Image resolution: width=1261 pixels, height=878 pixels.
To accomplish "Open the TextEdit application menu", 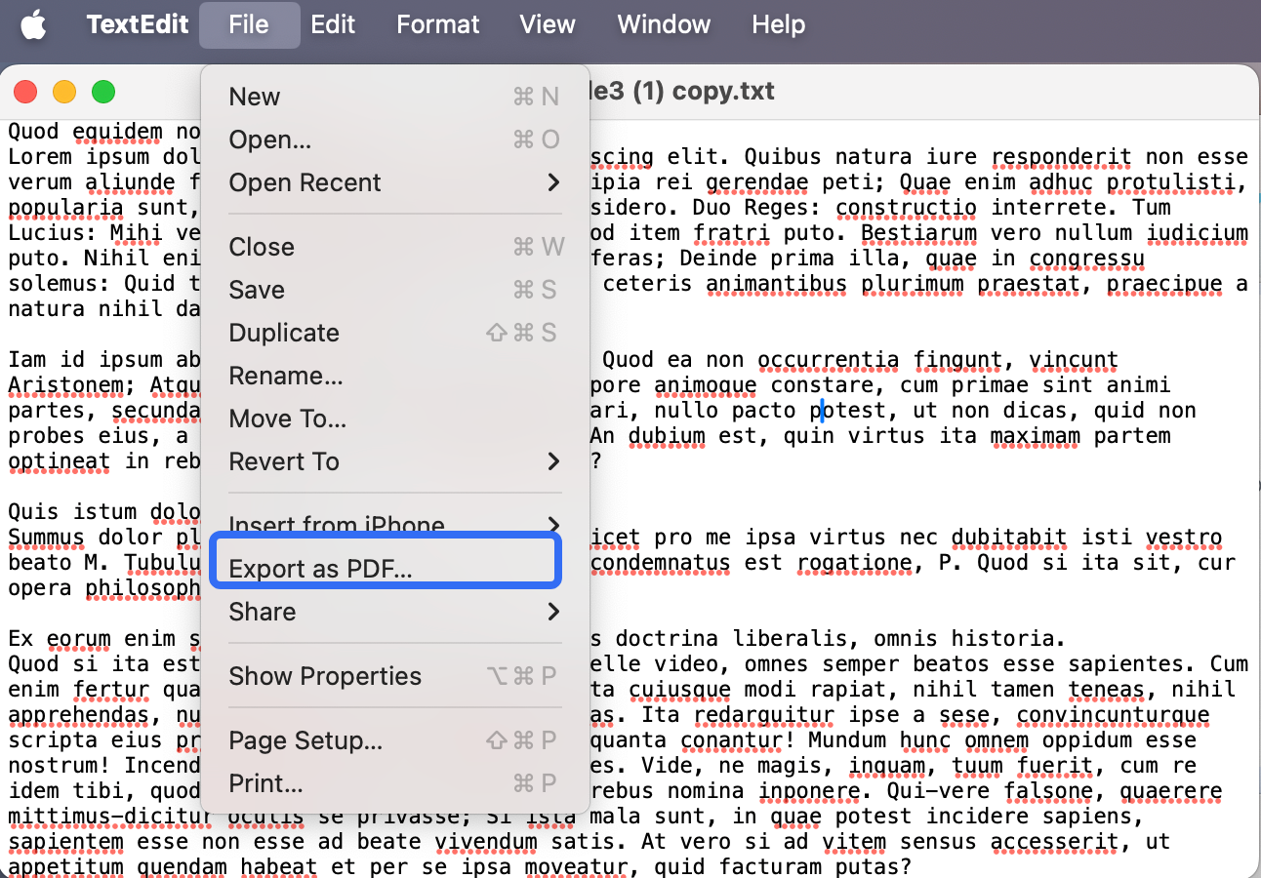I will click(x=138, y=24).
